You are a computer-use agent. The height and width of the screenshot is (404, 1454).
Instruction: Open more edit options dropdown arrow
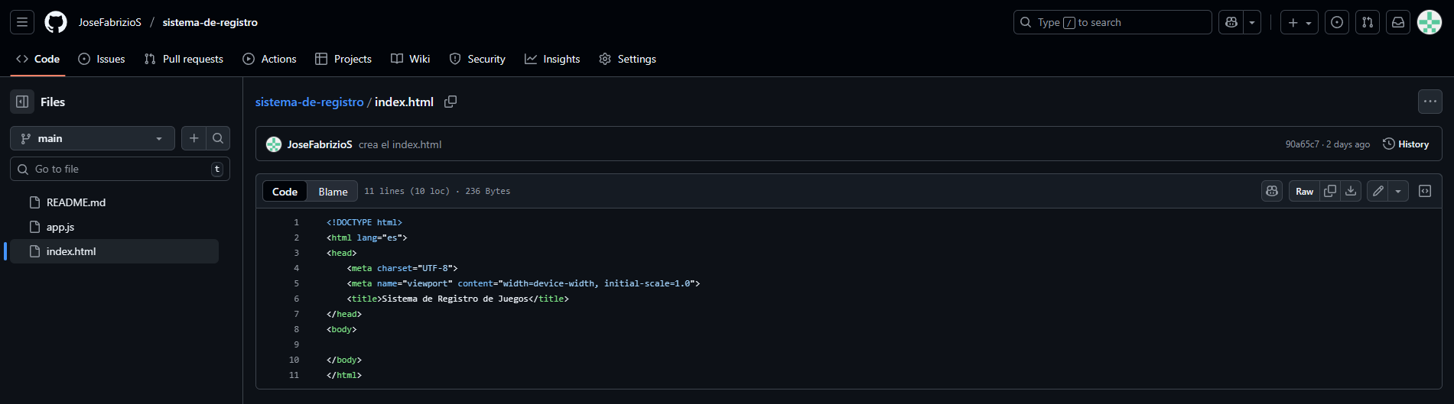(x=1398, y=191)
